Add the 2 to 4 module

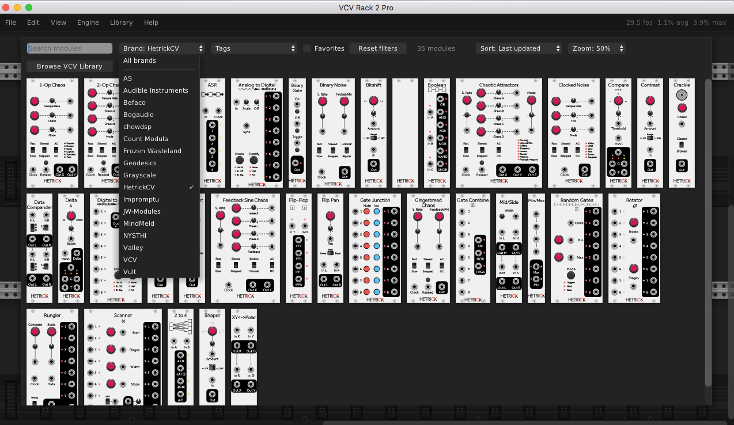click(180, 357)
